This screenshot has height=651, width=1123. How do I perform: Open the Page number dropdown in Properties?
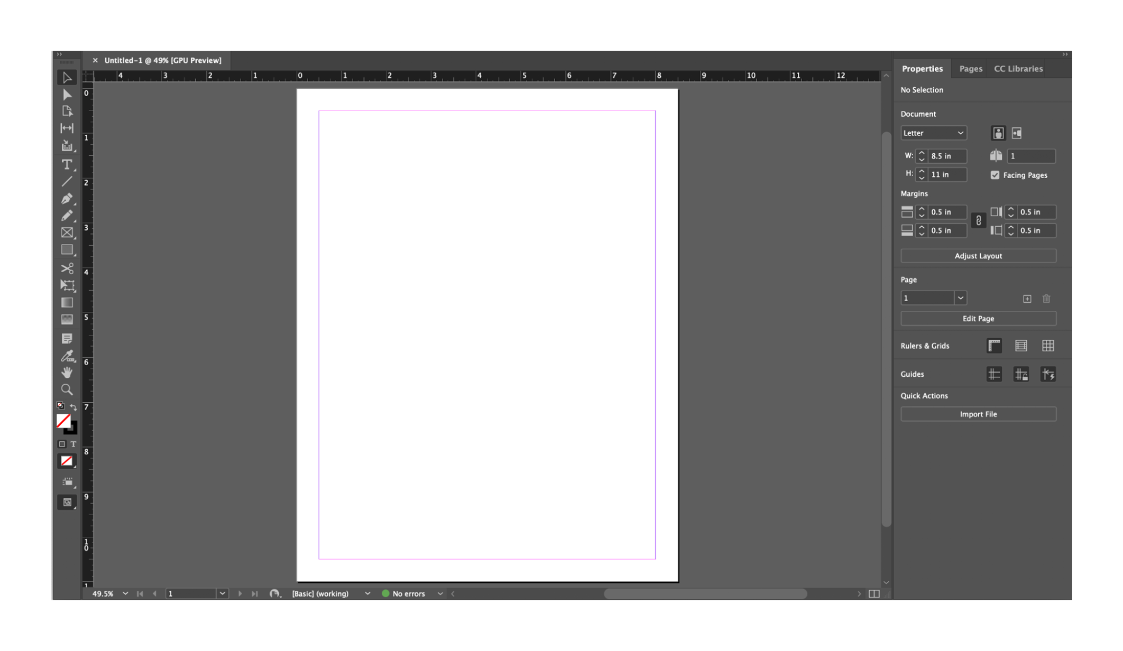point(961,298)
